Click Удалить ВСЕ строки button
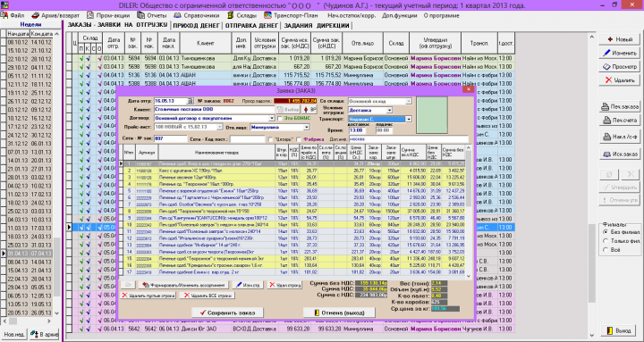Image resolution: width=644 pixels, height=342 pixels. [208, 296]
